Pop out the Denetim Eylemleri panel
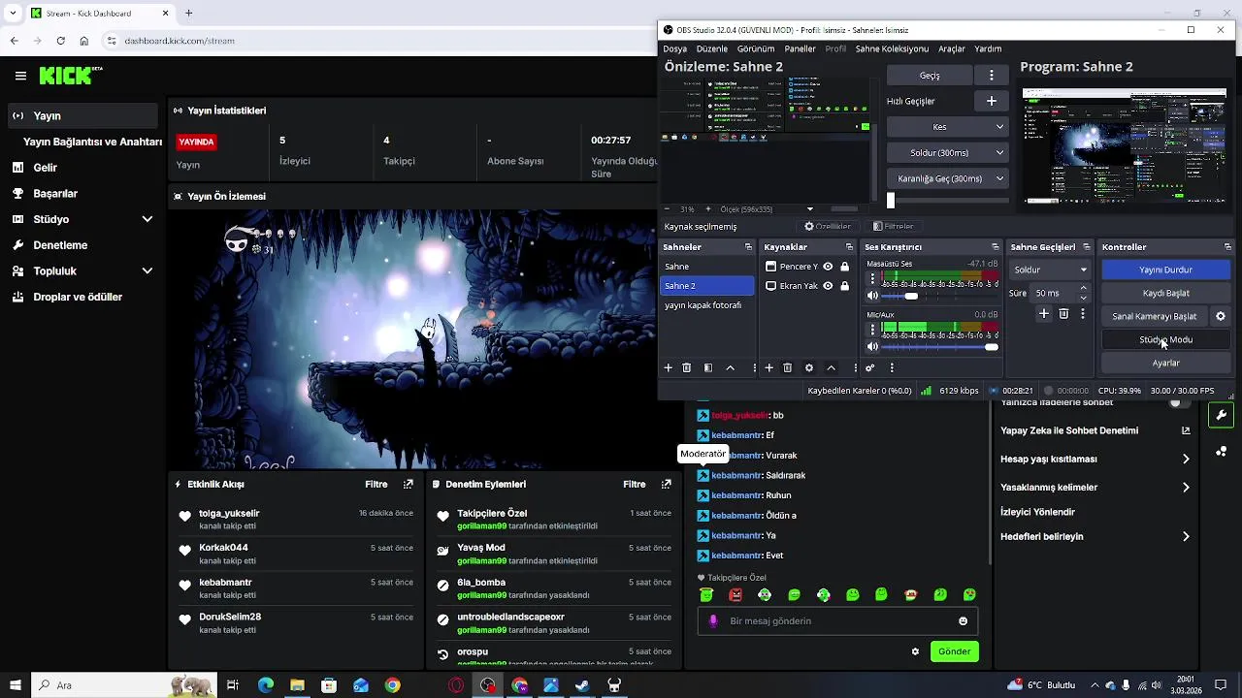Image resolution: width=1242 pixels, height=698 pixels. 667,484
